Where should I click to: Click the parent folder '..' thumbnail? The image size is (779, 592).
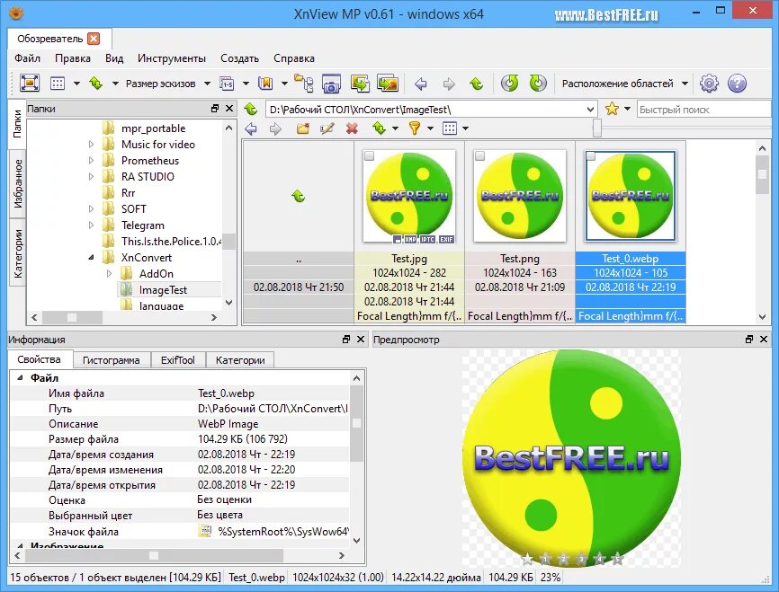pos(298,197)
